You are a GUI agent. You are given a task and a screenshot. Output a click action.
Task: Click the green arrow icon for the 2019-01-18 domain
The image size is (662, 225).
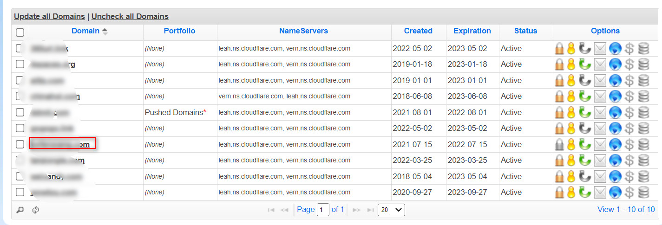586,64
